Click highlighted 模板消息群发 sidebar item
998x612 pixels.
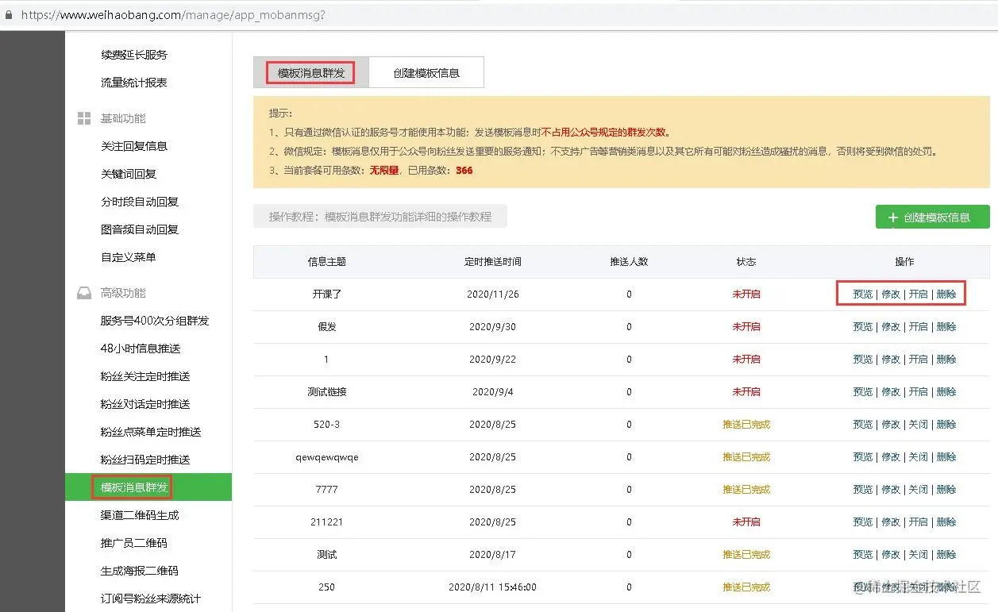point(148,487)
